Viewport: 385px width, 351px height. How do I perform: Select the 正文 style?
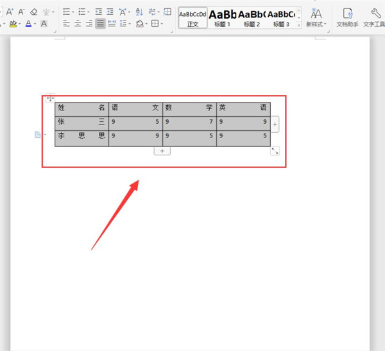point(193,18)
